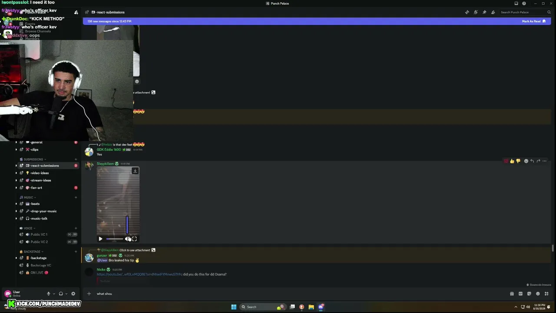Viewport: 556px width, 313px height.
Task: Toggle headphone deafen in user panel
Action: tap(61, 294)
